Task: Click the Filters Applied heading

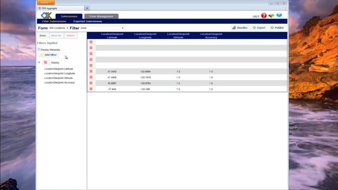Action: pyautogui.click(x=48, y=43)
